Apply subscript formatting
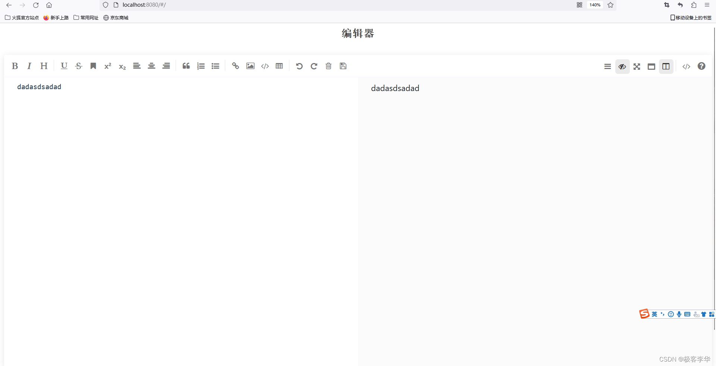 pyautogui.click(x=122, y=66)
